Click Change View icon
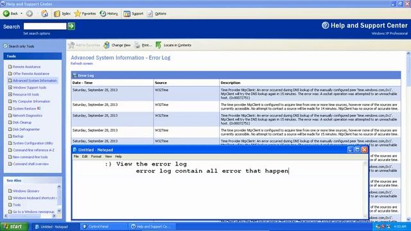Viewport: 411px width, 231px height. click(x=107, y=45)
